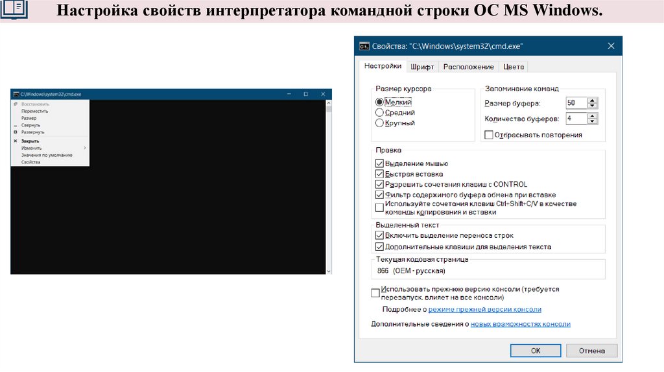Uncheck Быстрая вставка
Image resolution: width=664 pixels, height=372 pixels.
(379, 174)
